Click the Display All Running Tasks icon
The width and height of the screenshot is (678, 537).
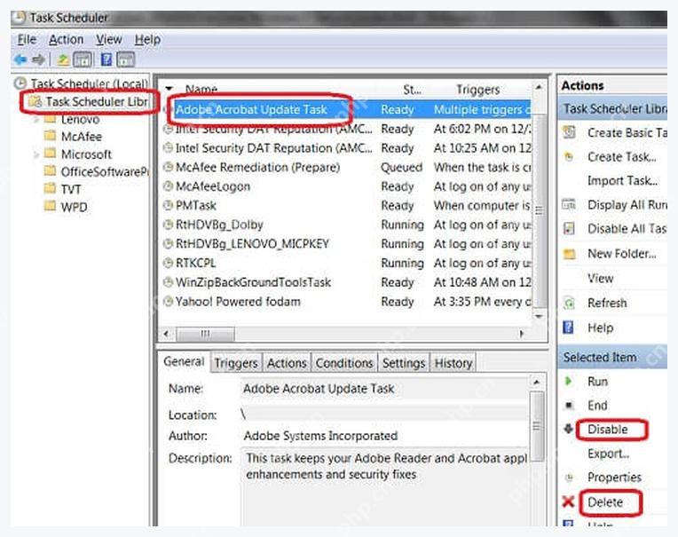(569, 204)
